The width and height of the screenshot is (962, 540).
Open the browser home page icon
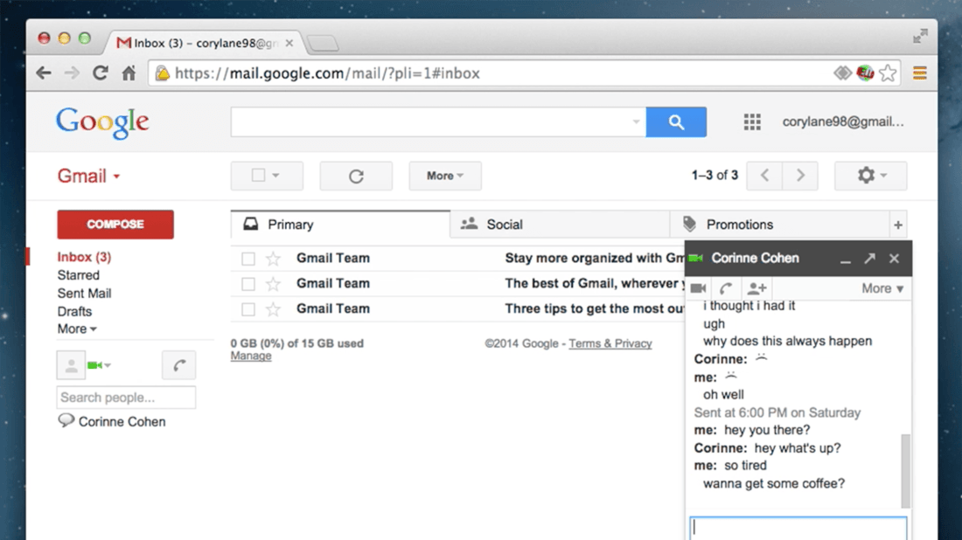click(129, 73)
